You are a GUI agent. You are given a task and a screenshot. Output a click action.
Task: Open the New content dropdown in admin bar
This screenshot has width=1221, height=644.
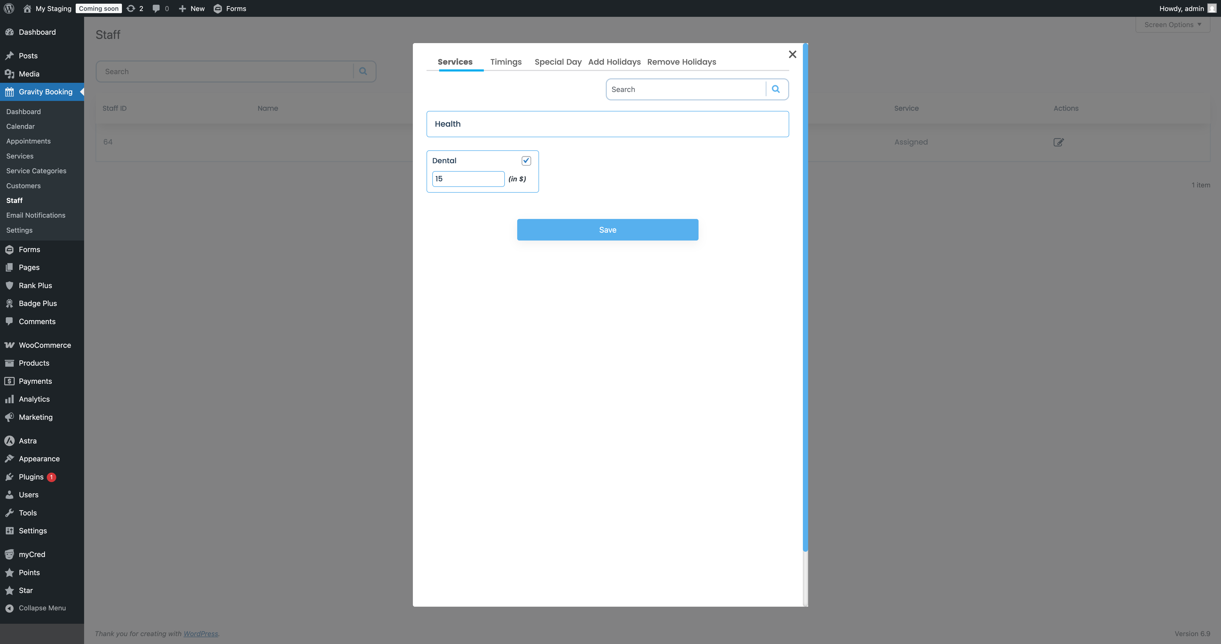point(192,8)
